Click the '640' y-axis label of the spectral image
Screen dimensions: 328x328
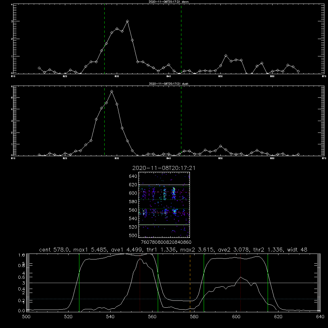tap(133, 176)
